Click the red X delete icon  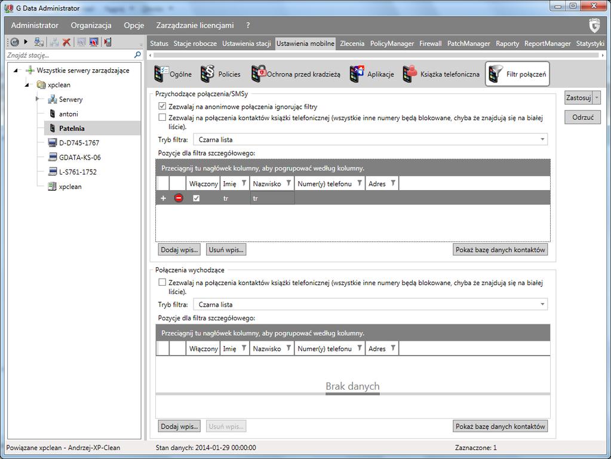click(x=67, y=42)
